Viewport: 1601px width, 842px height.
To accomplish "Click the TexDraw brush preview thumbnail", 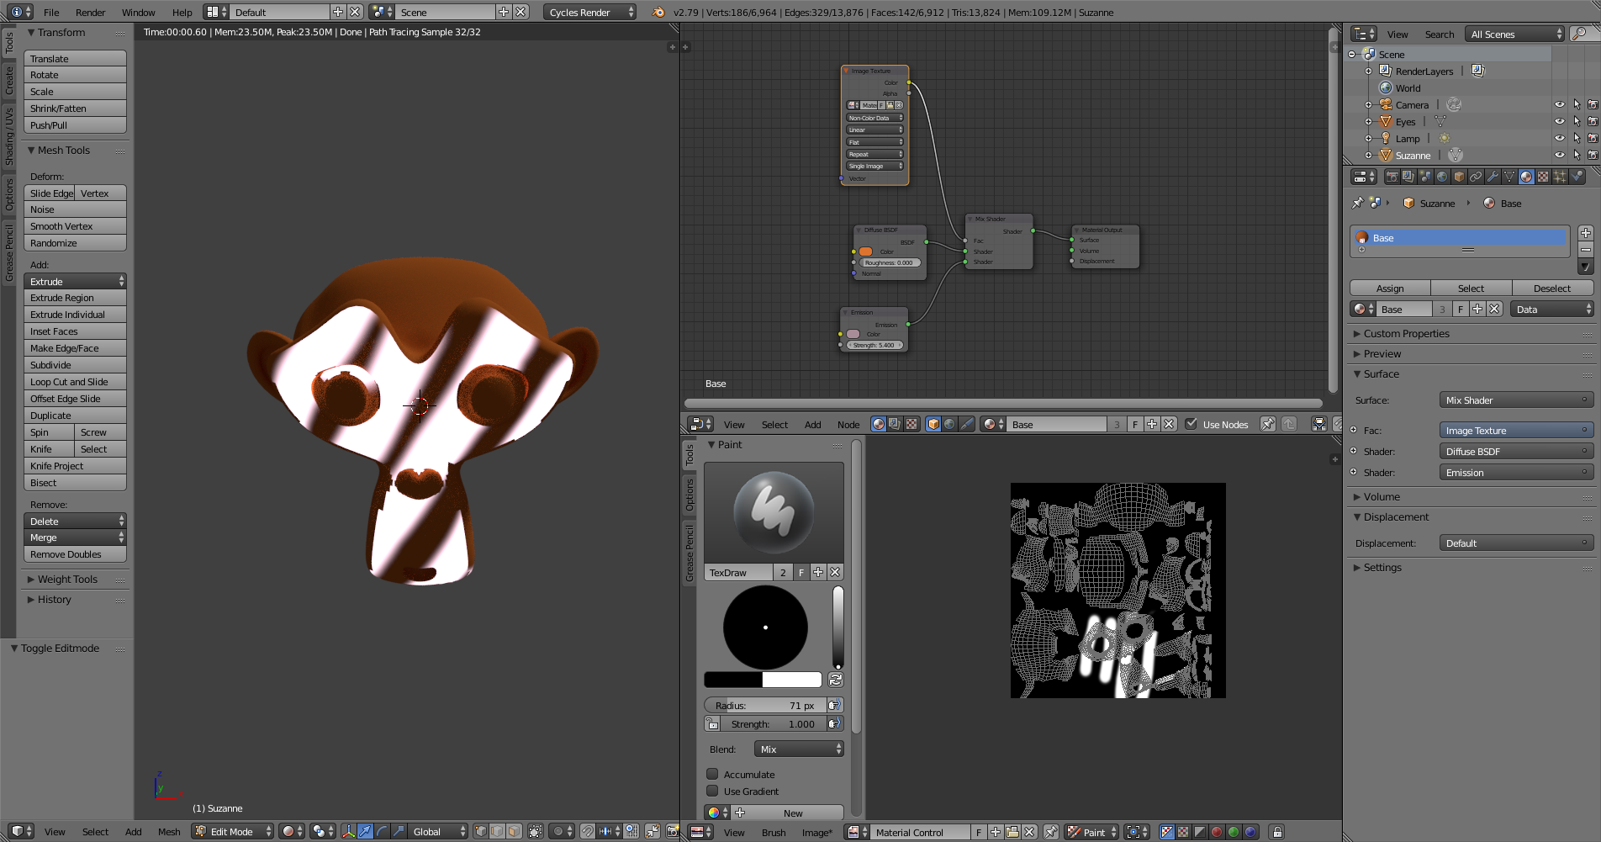I will 774,512.
